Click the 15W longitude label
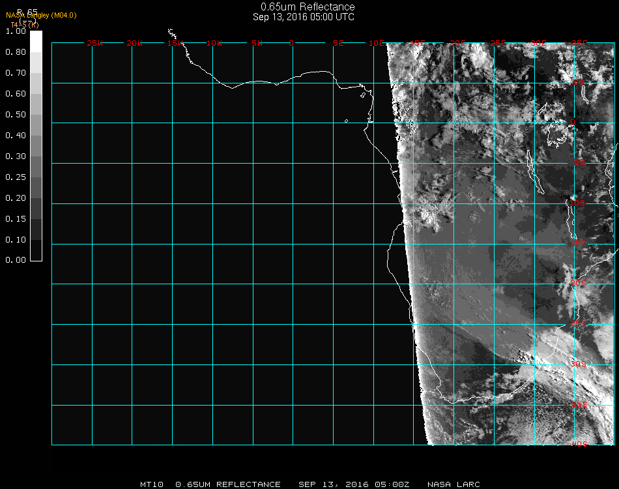The width and height of the screenshot is (619, 489). (175, 43)
